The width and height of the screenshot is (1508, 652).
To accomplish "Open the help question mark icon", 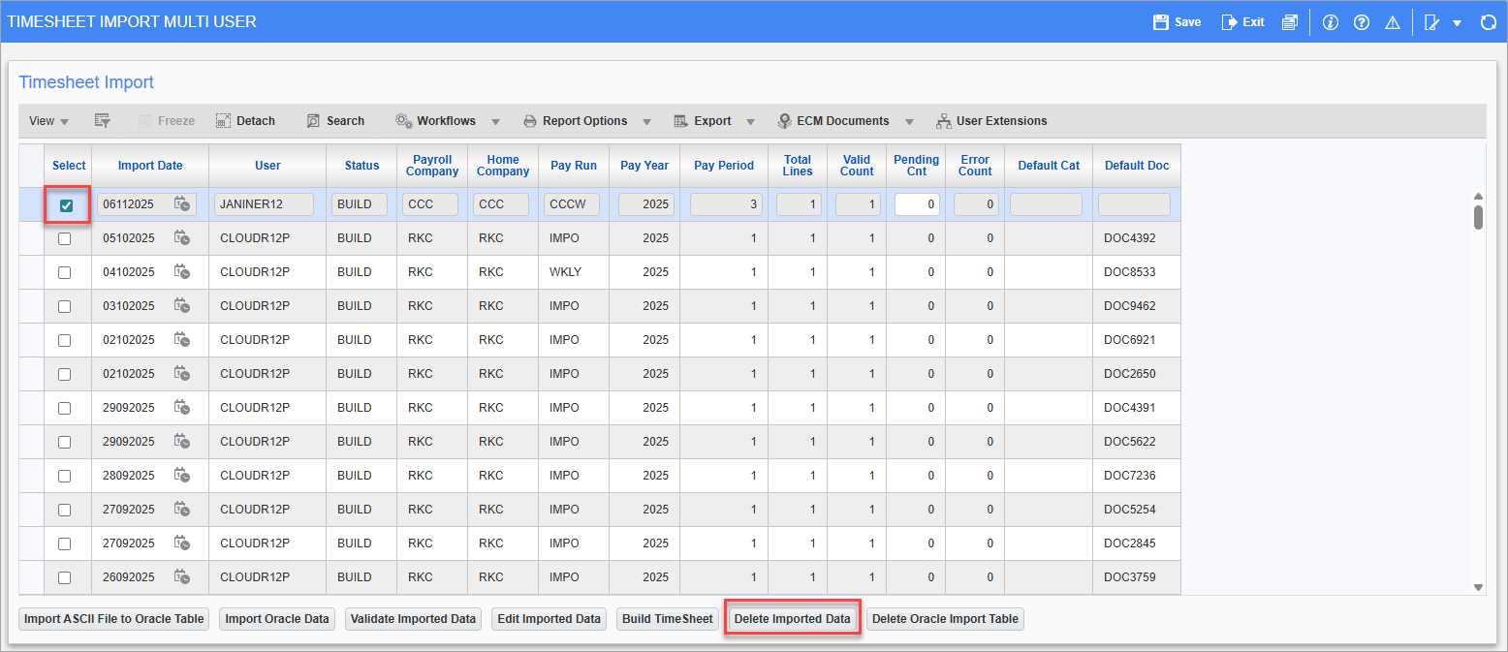I will 1362,21.
